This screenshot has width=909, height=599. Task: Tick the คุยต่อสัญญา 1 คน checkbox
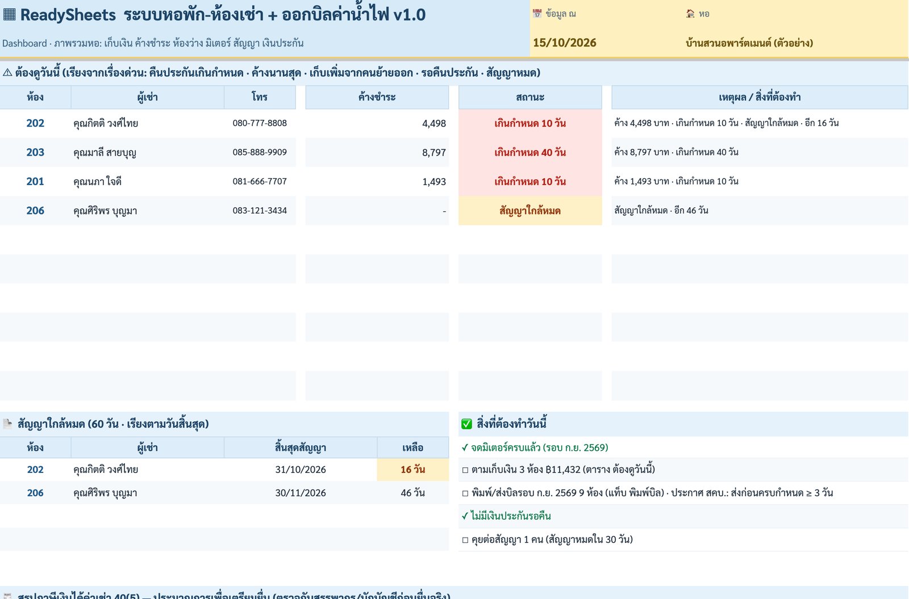click(465, 540)
